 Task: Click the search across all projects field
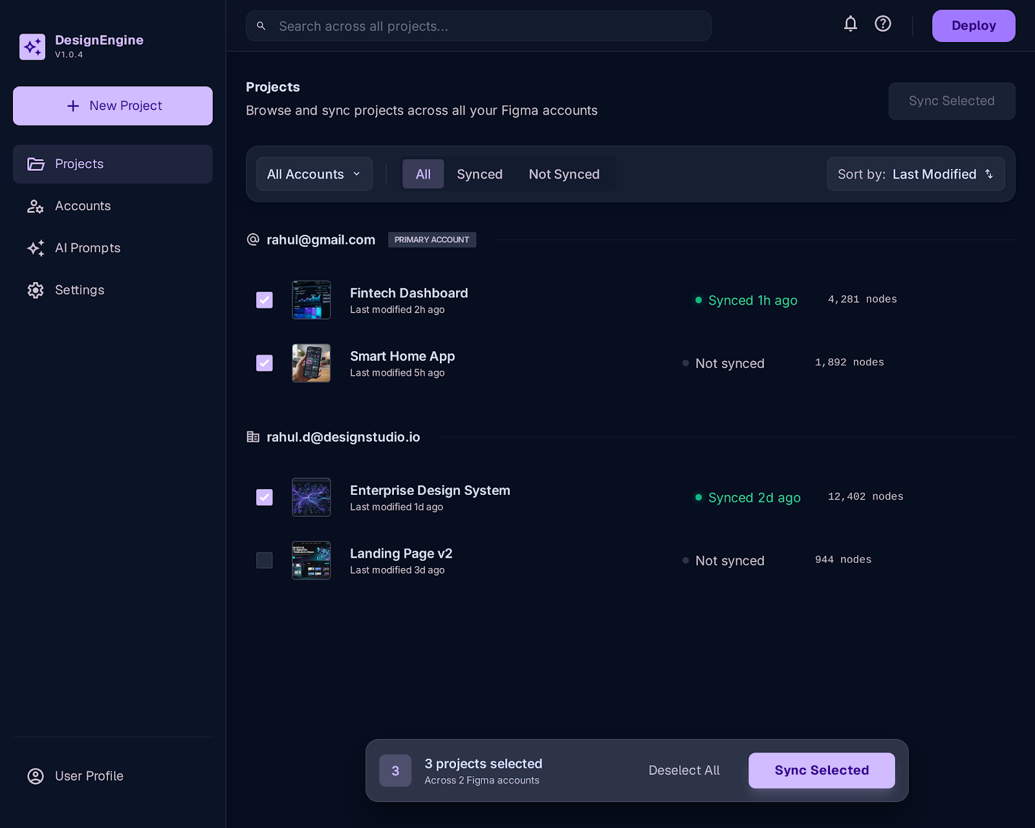[479, 26]
